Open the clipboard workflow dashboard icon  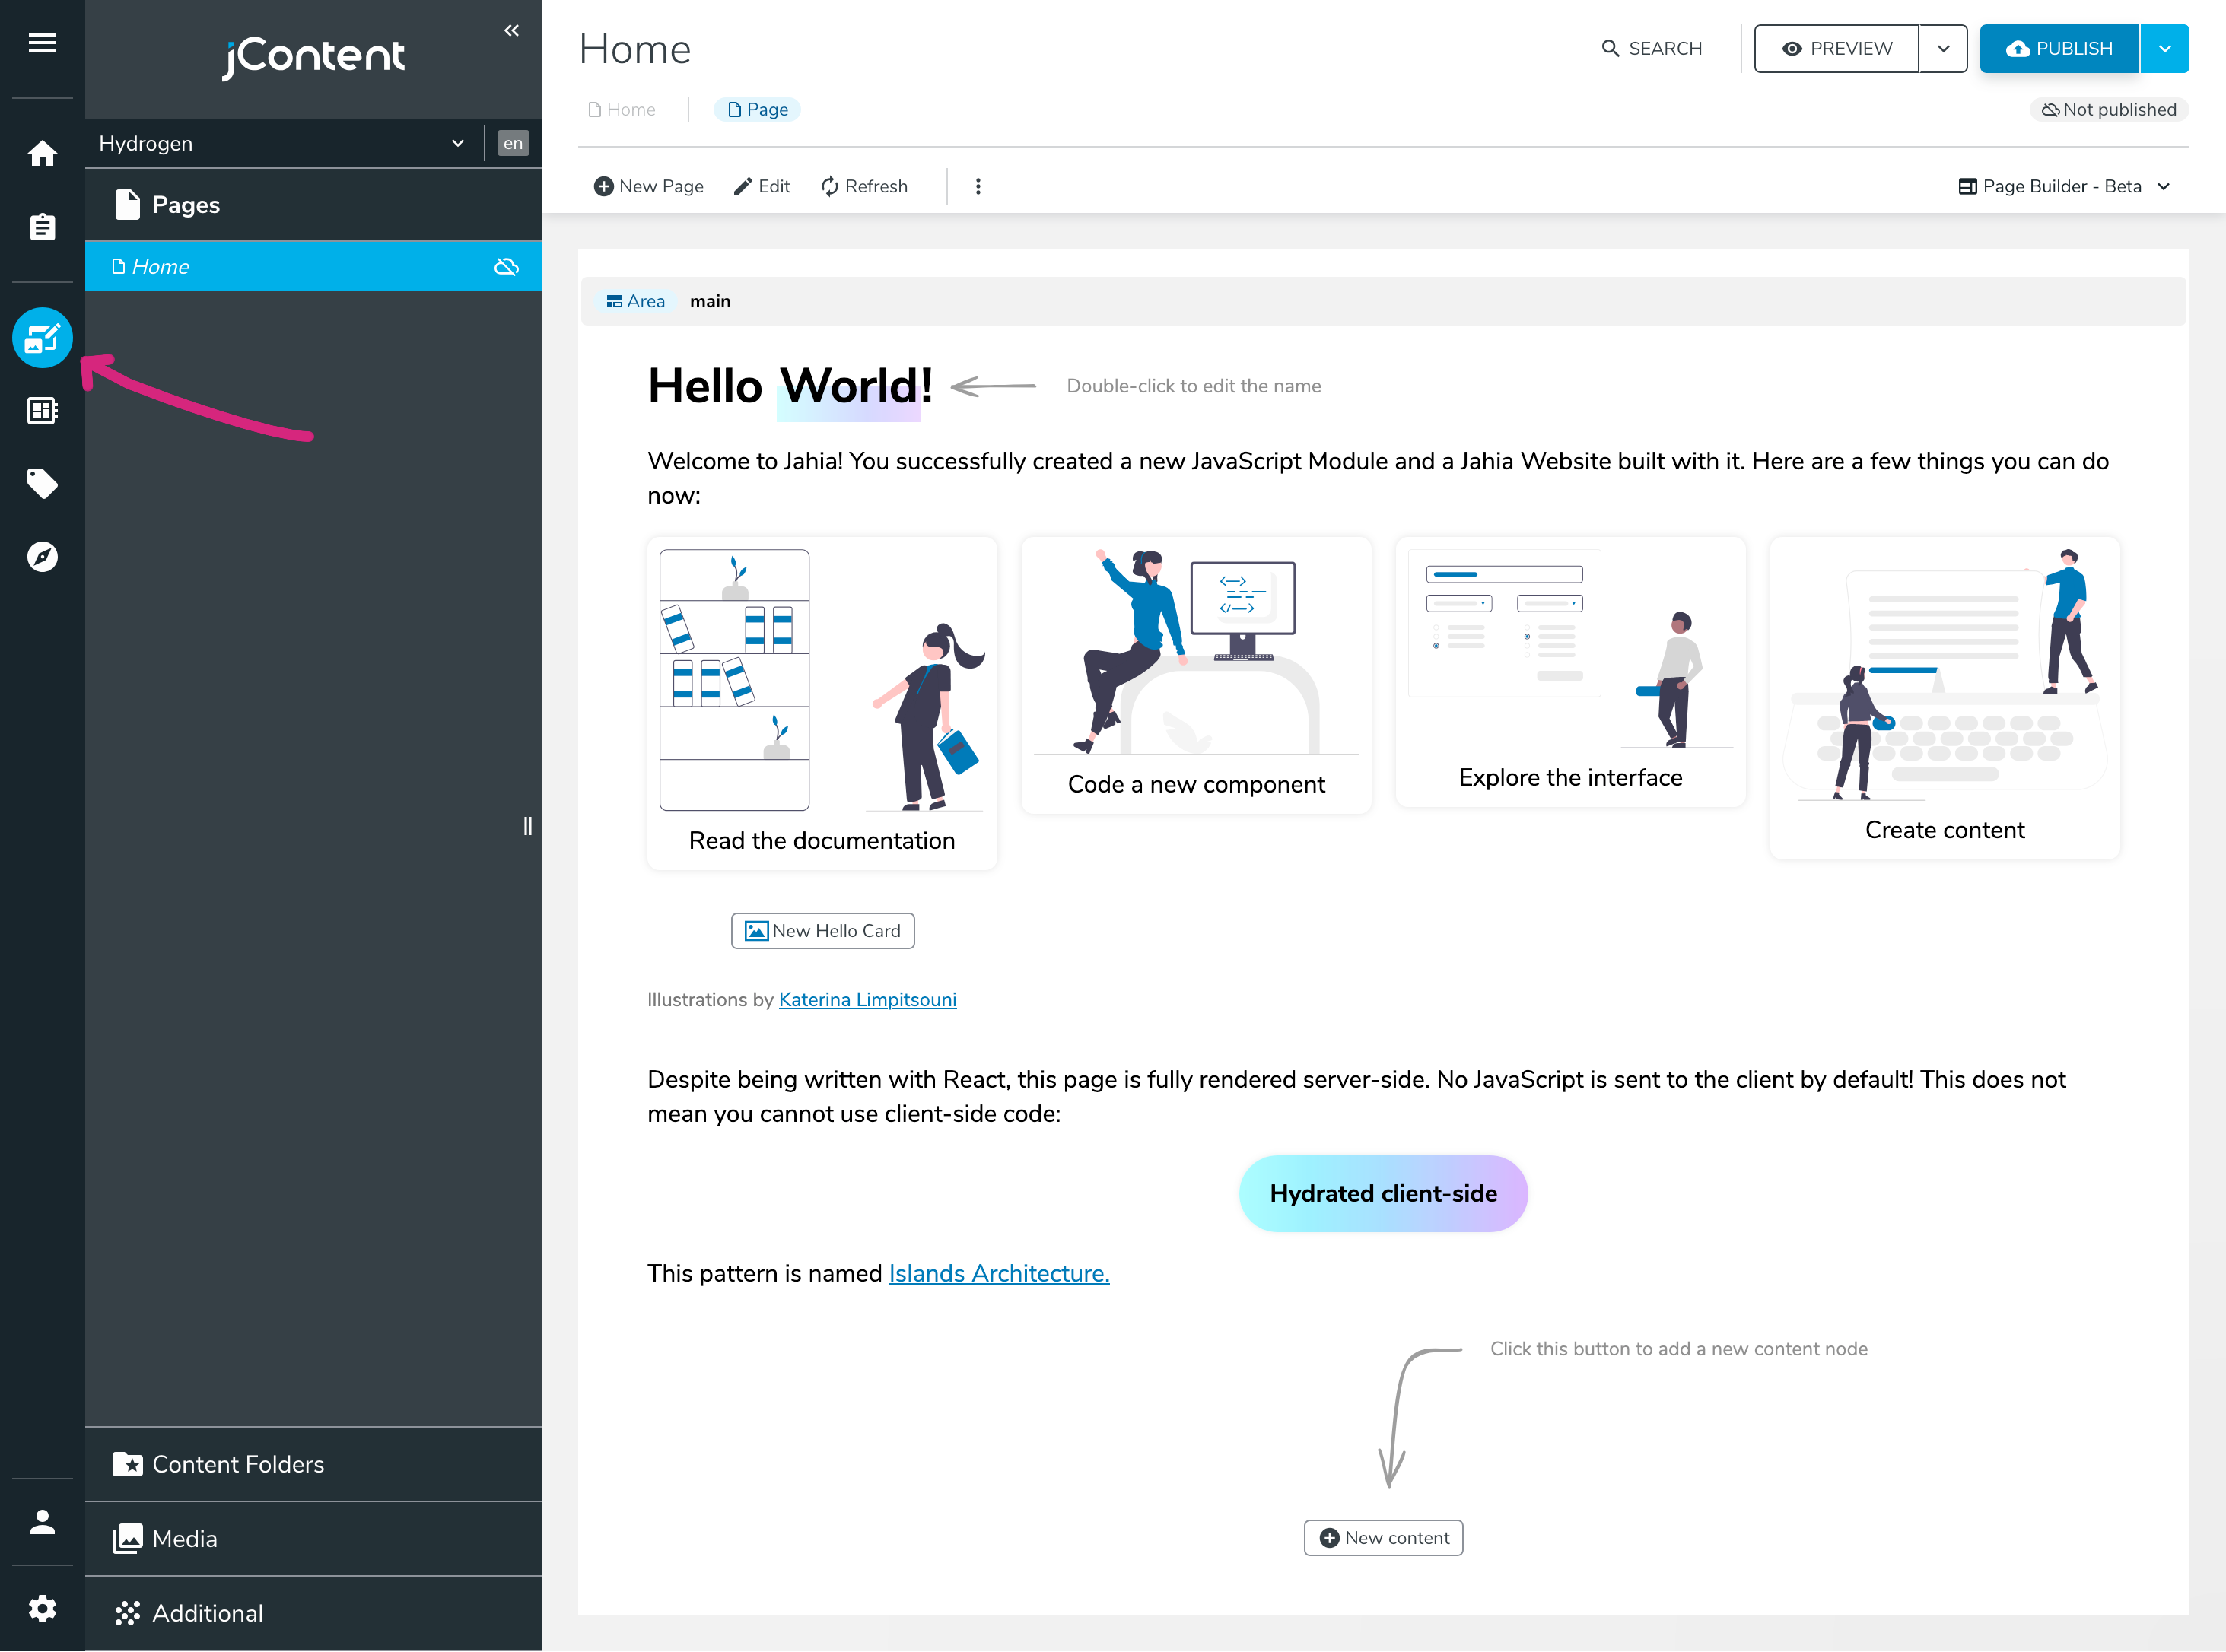42,227
